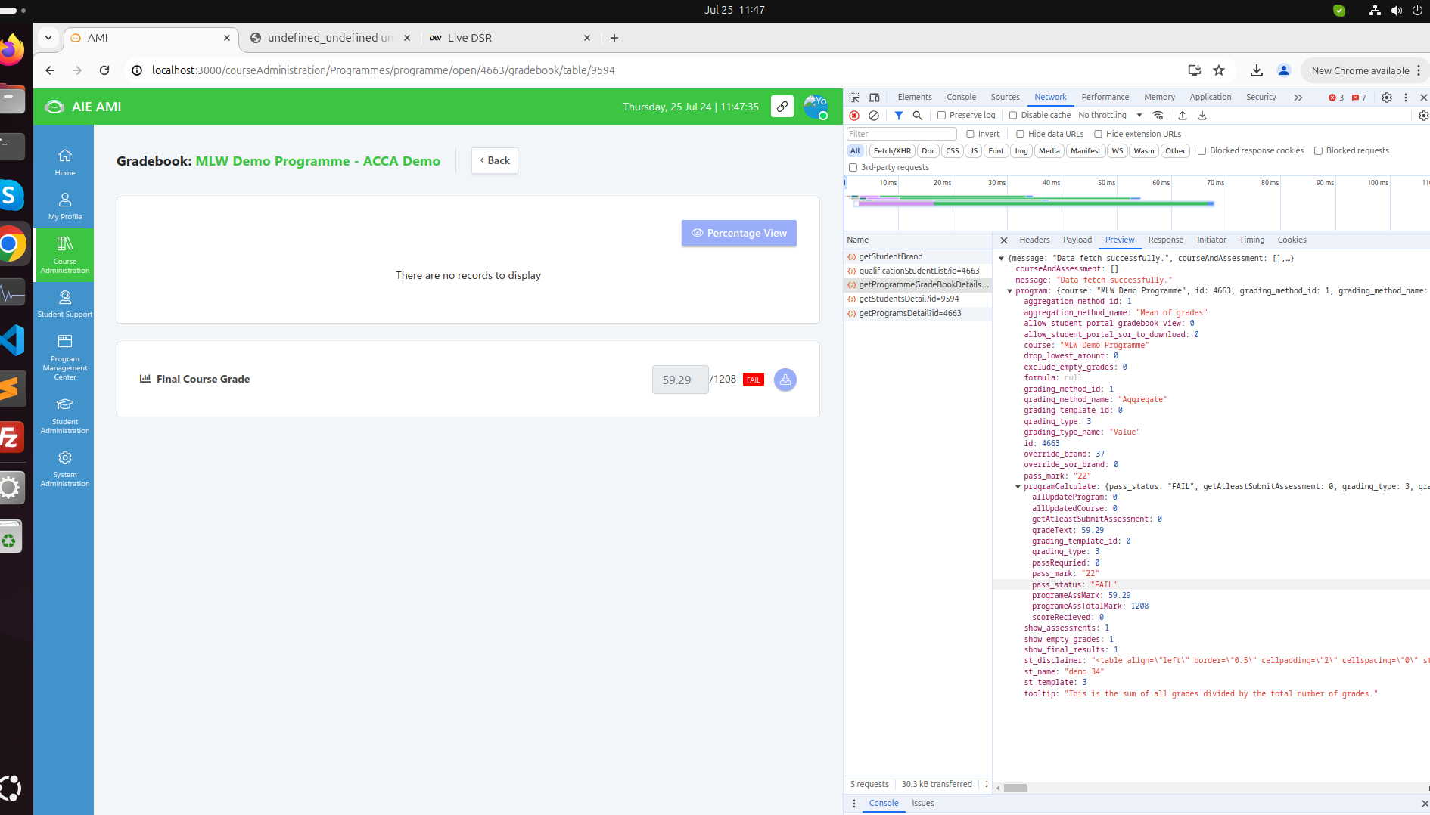Filter requests by Fetch/XHR
1430x815 pixels.
(892, 151)
